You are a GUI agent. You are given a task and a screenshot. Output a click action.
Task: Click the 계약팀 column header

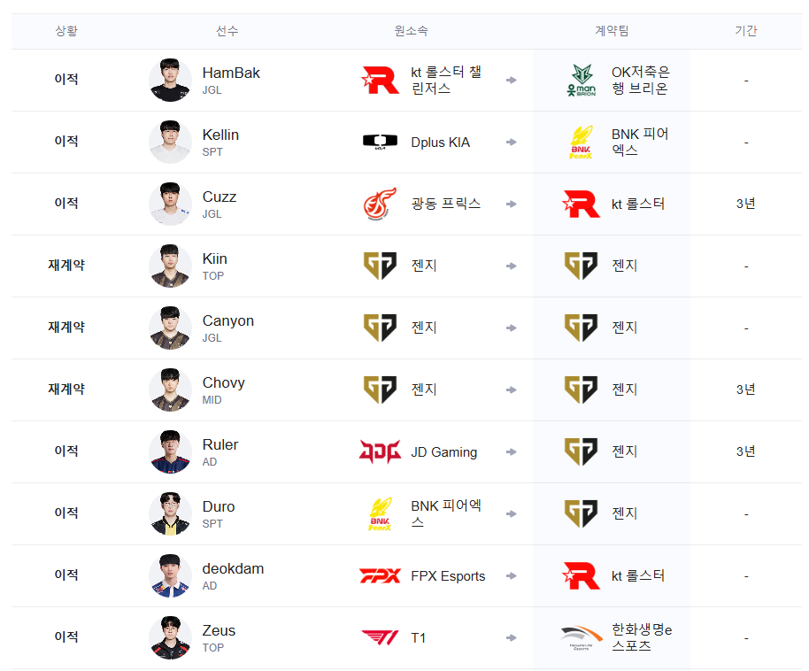pos(612,31)
